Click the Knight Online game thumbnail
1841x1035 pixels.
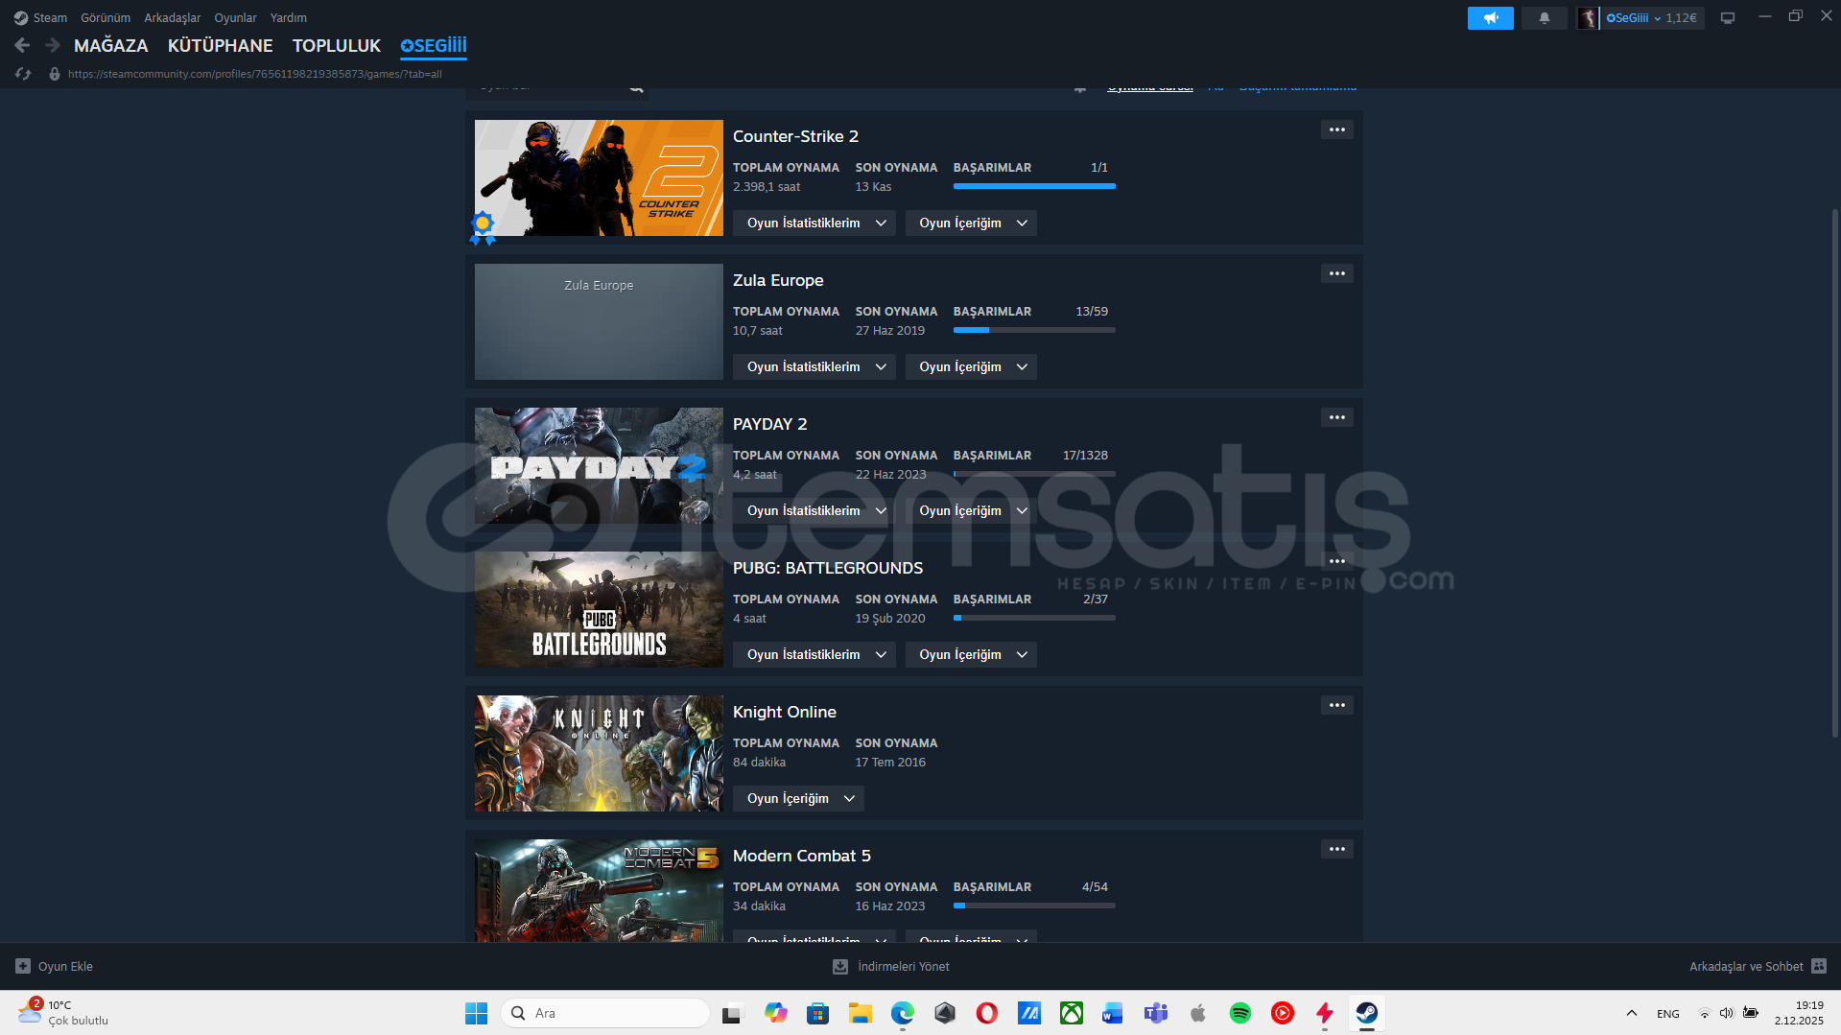[599, 753]
